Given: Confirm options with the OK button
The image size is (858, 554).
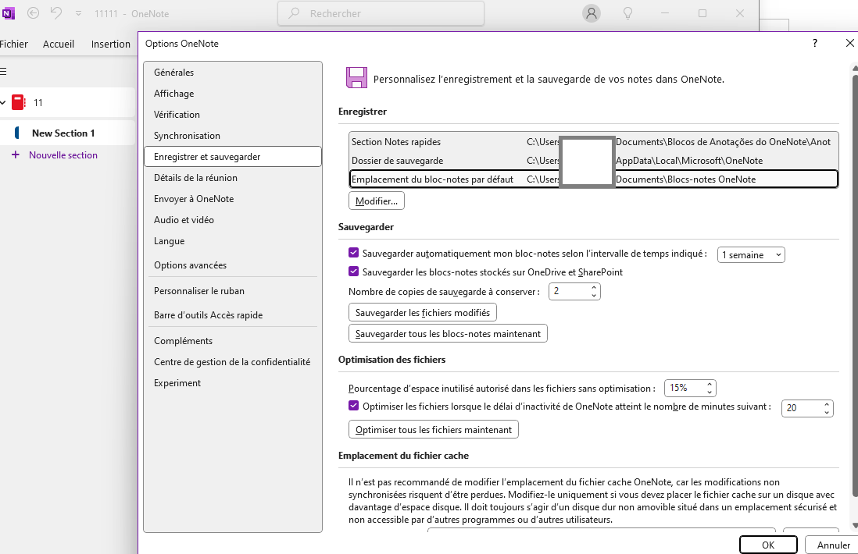Looking at the screenshot, I should tap(768, 545).
